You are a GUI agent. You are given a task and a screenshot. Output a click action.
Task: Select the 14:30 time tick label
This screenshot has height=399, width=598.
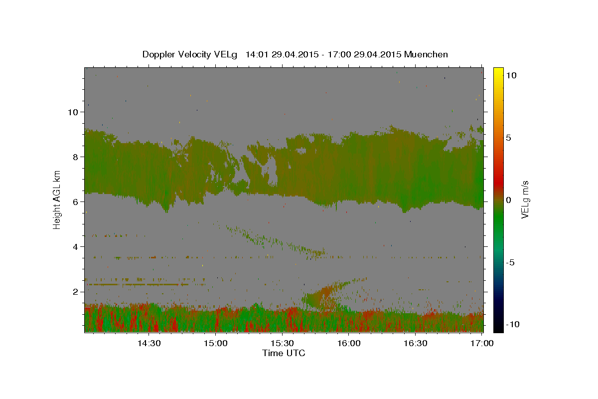click(x=149, y=343)
